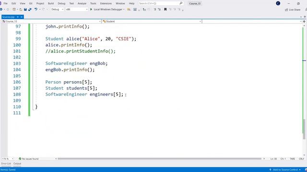
Task: Open the zoom level dropdown
Action: point(8,159)
